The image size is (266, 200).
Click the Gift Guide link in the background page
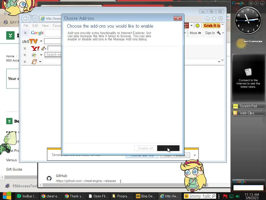(x=14, y=169)
